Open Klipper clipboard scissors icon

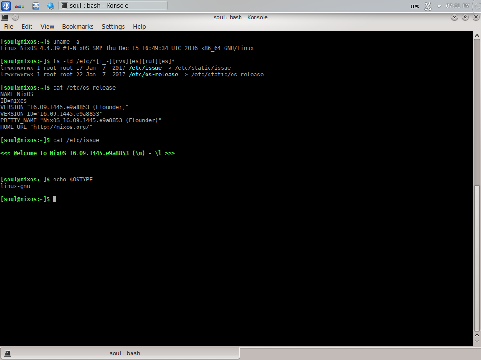click(427, 6)
